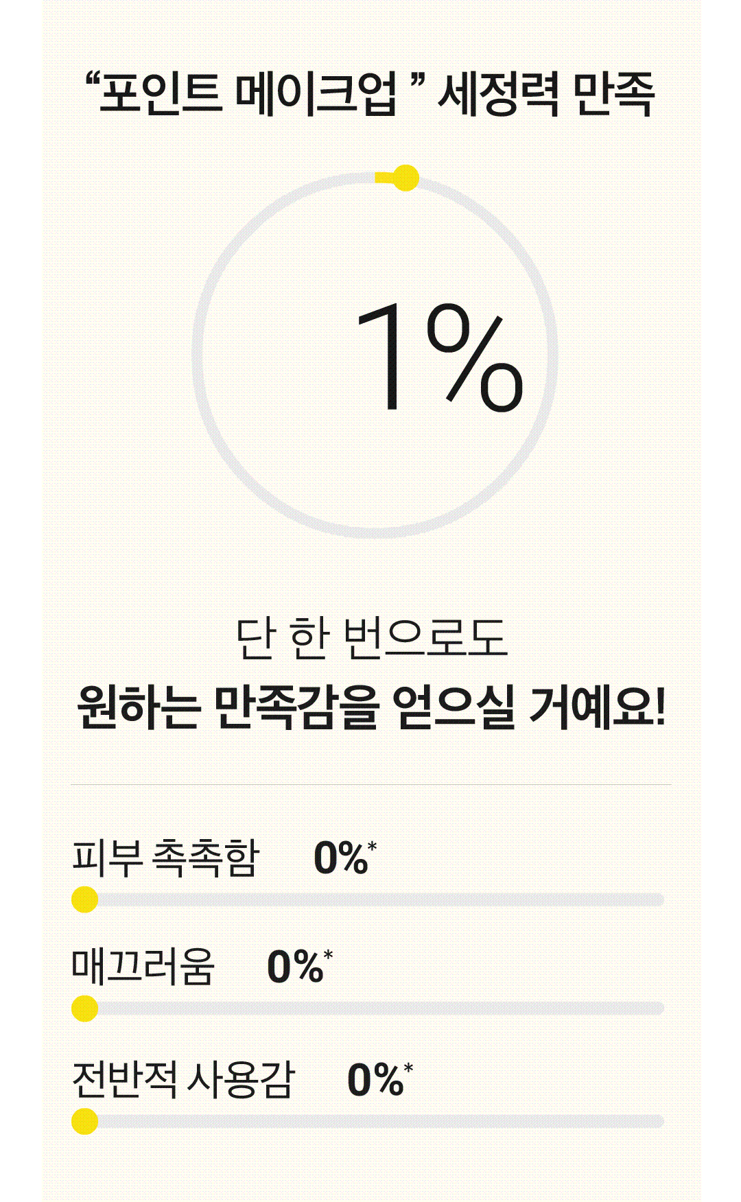741x1202 pixels.
Task: Click the yellow handle under 매끄러움
Action: (84, 1008)
